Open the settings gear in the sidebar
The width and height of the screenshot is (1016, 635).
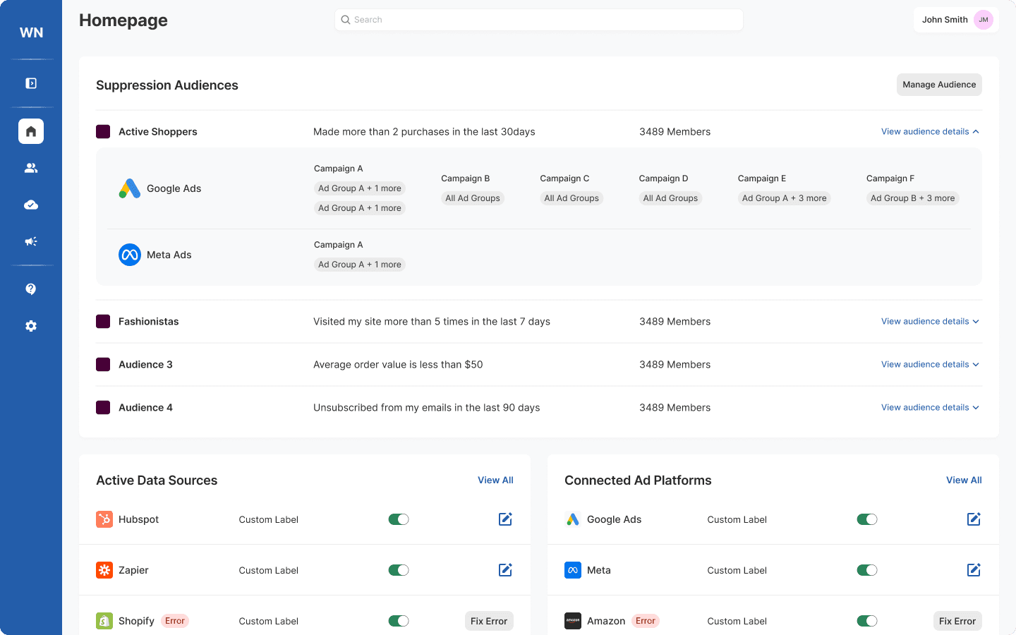(31, 326)
